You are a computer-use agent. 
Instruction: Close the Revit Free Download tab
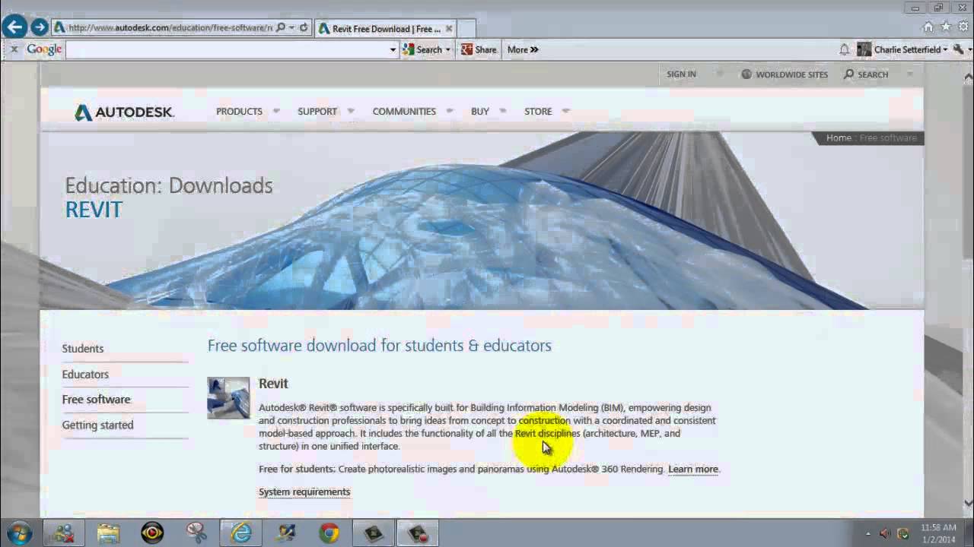(x=449, y=29)
